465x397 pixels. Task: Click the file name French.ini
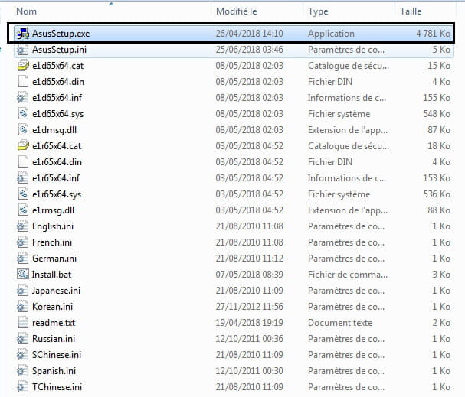tap(52, 242)
